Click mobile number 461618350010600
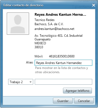The height and width of the screenshot is (108, 98). pyautogui.click(x=62, y=56)
